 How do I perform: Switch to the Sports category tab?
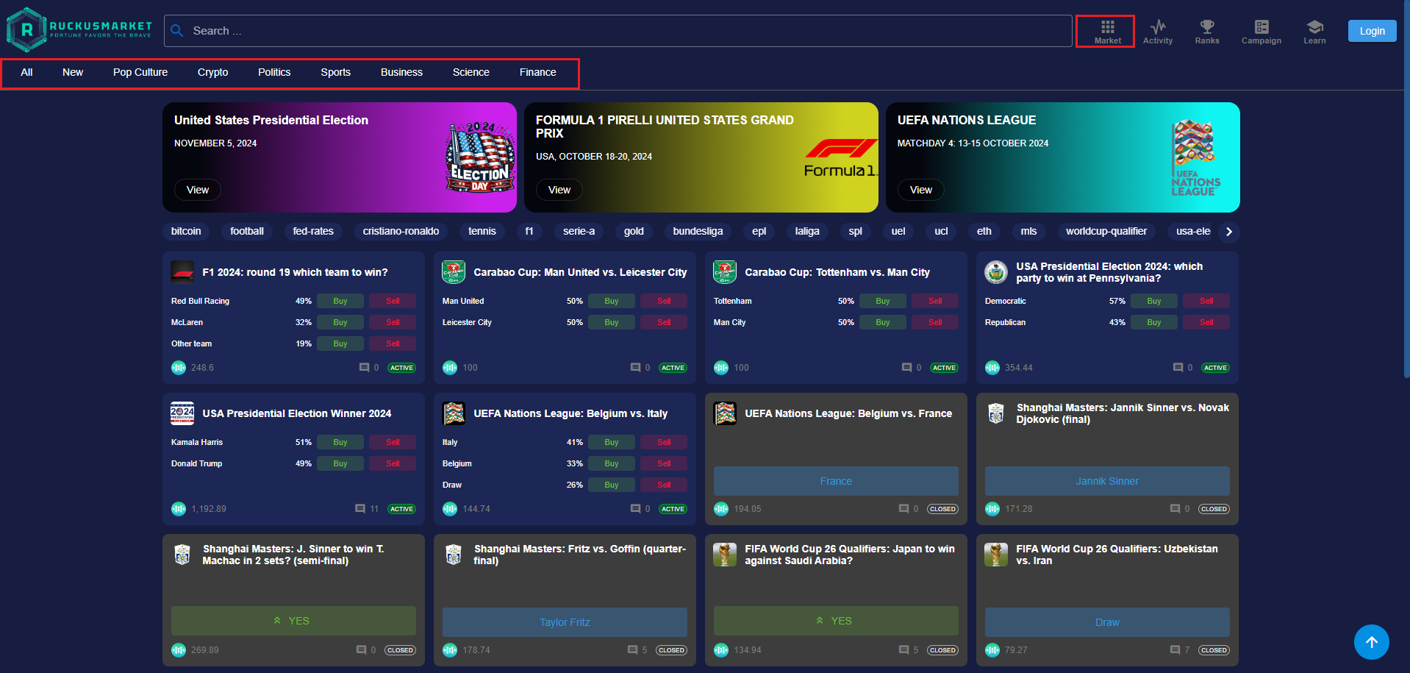(335, 72)
